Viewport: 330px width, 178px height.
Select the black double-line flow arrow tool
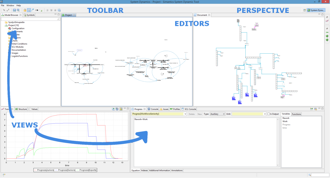[x=37, y=10]
